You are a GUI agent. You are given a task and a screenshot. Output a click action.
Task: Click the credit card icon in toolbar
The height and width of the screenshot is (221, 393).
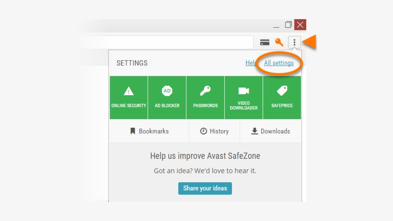[265, 42]
